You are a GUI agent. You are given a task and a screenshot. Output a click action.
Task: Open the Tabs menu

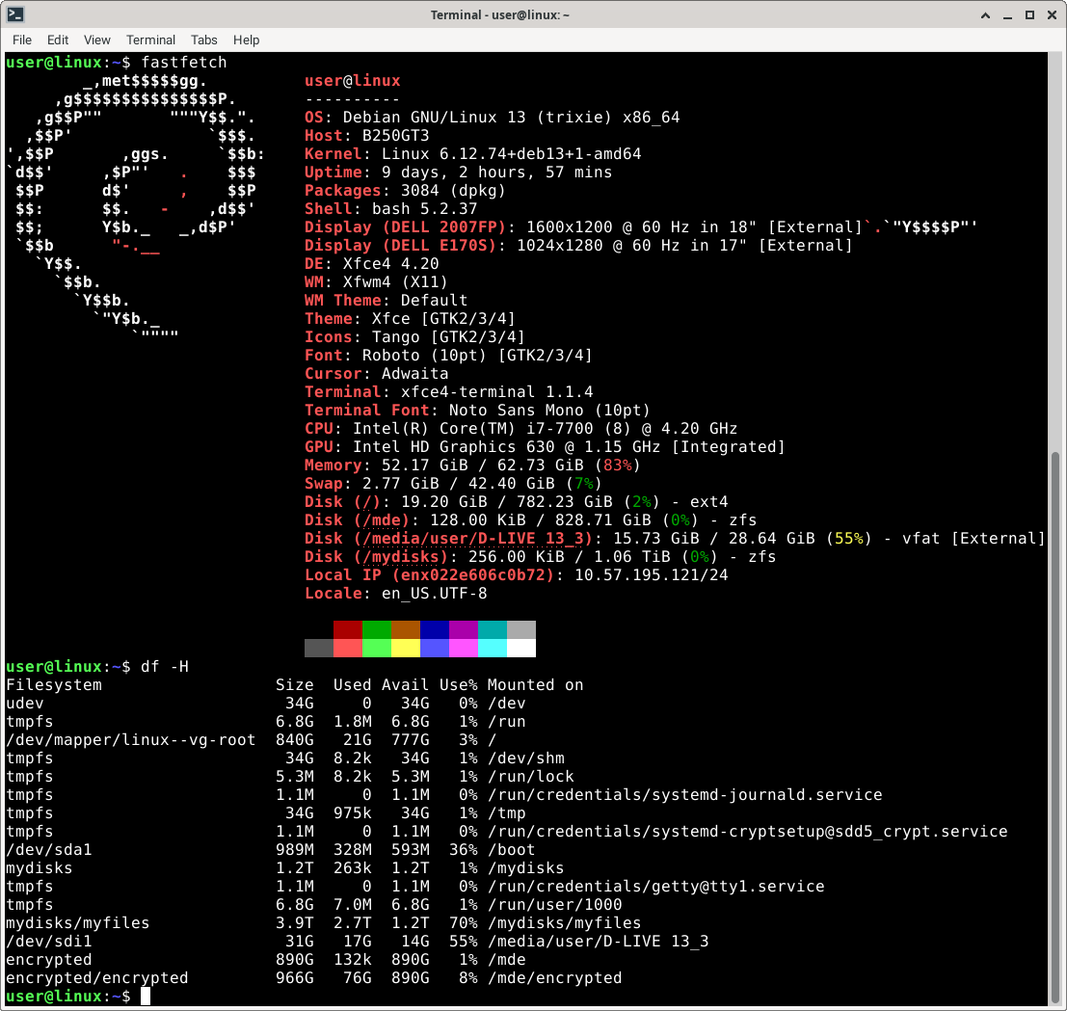tap(203, 40)
